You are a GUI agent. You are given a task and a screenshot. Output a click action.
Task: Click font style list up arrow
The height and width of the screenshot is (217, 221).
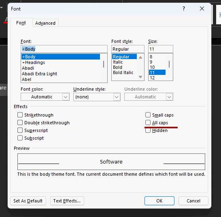click(x=140, y=57)
